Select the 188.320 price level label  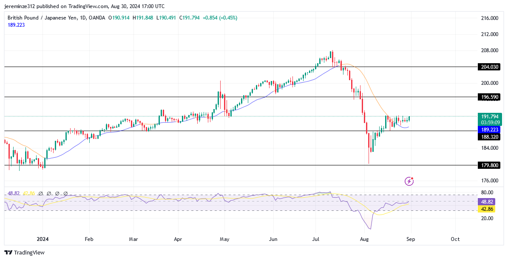489,137
